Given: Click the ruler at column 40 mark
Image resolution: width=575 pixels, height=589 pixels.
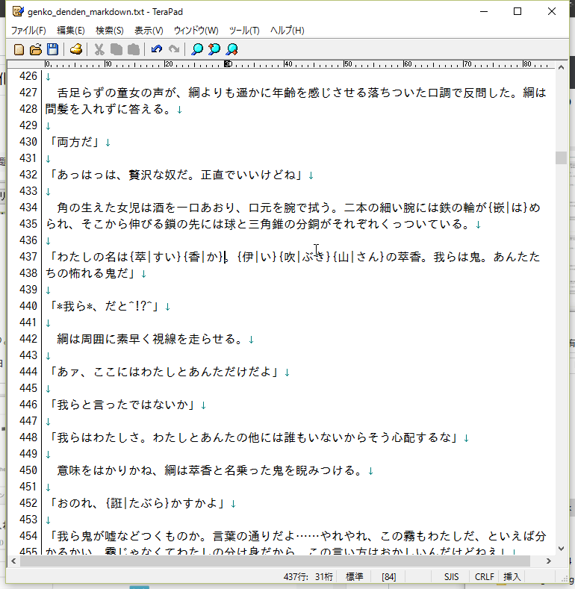Looking at the screenshot, I should [287, 64].
